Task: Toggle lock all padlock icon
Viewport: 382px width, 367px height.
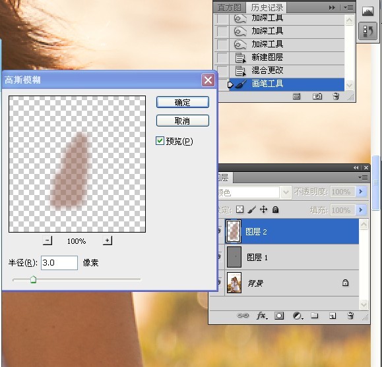Action: pos(276,210)
